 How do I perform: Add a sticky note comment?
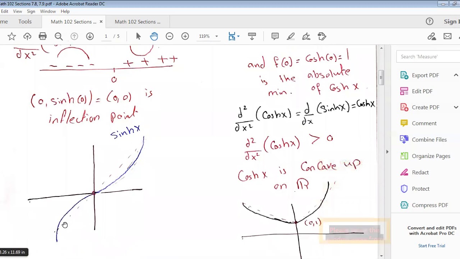pyautogui.click(x=275, y=36)
